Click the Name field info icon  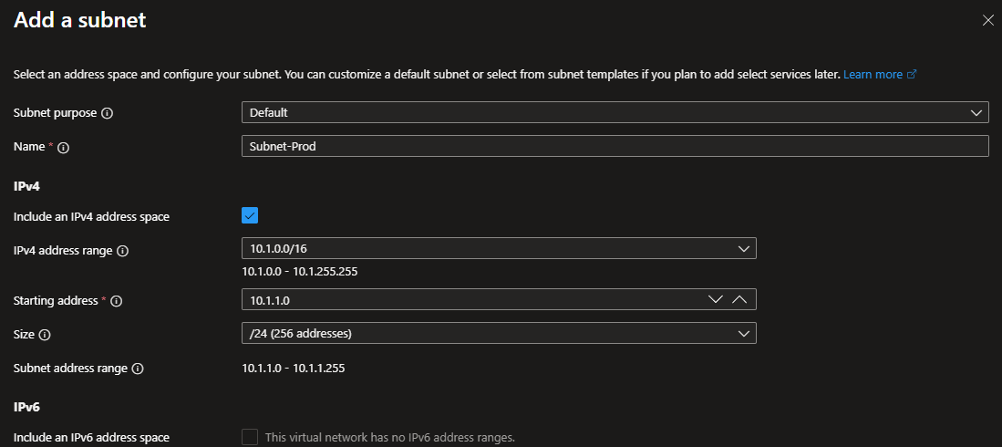pyautogui.click(x=63, y=147)
